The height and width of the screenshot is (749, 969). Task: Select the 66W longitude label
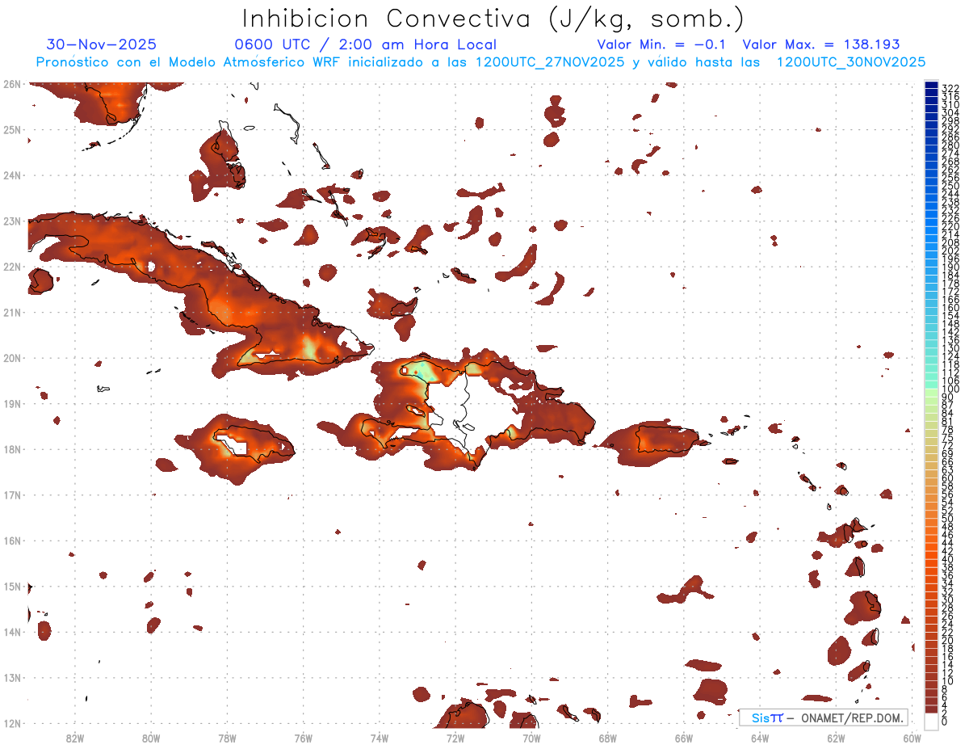coord(683,737)
